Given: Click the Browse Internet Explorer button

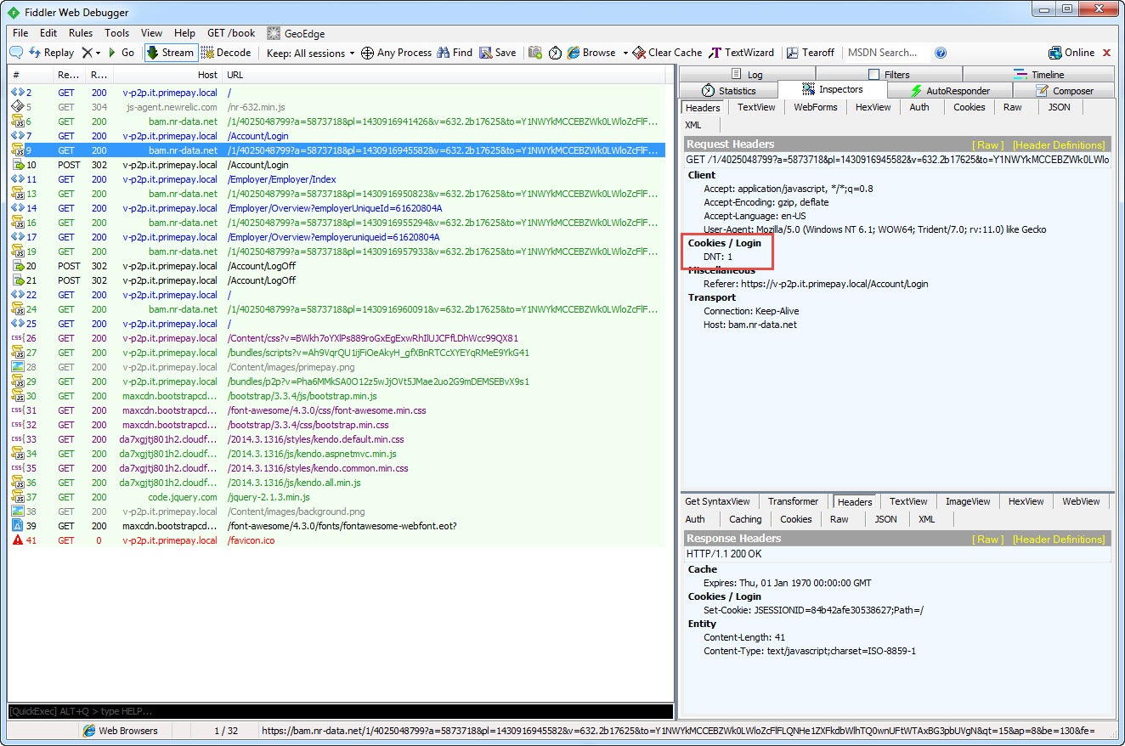Looking at the screenshot, I should (591, 53).
